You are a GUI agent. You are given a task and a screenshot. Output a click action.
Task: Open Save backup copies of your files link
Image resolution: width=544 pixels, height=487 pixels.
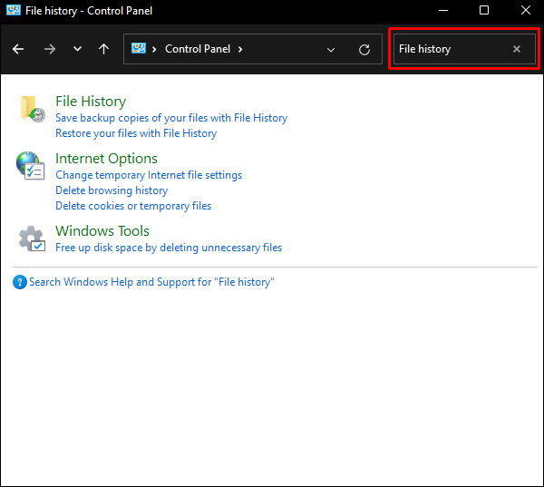click(171, 118)
